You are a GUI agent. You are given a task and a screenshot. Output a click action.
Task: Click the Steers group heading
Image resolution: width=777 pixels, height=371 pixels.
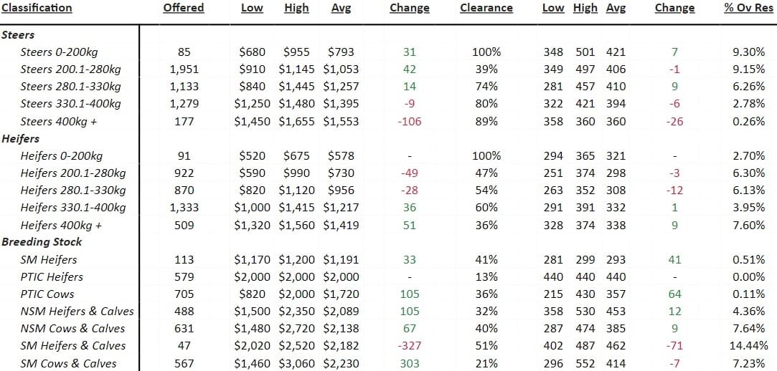[x=18, y=35]
